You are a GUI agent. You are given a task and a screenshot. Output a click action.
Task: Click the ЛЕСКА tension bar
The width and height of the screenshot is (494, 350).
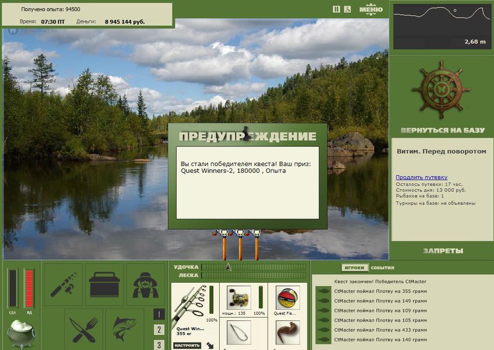(x=254, y=275)
